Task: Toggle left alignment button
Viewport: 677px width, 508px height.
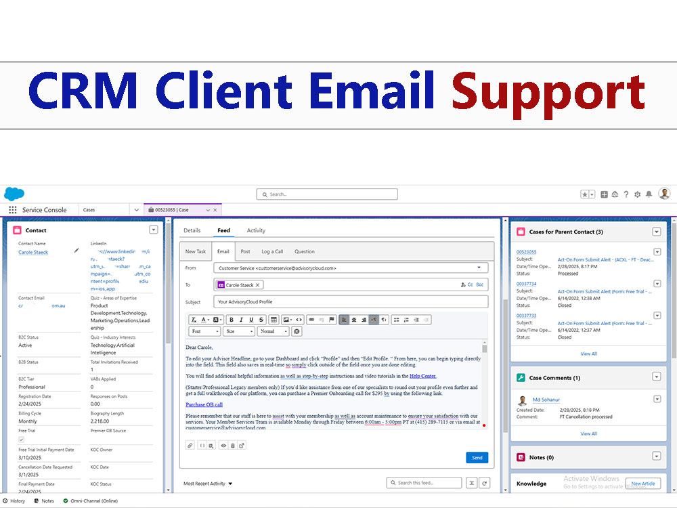Action: coord(344,320)
